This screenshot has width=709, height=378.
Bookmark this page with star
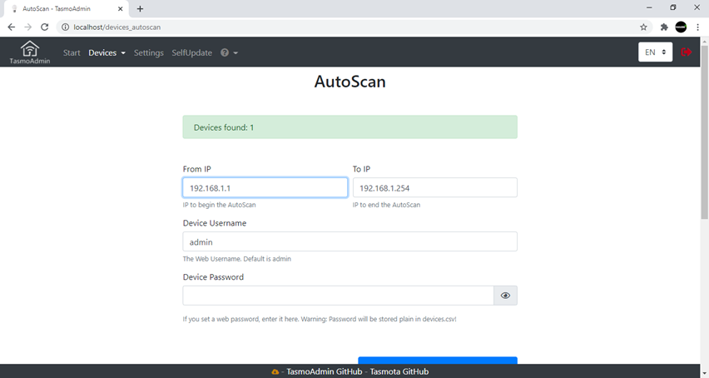[x=643, y=27]
